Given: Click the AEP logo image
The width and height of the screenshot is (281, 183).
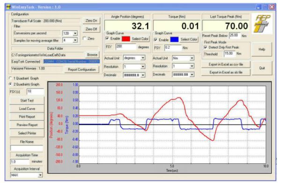Looking at the screenshot, I should (262, 24).
